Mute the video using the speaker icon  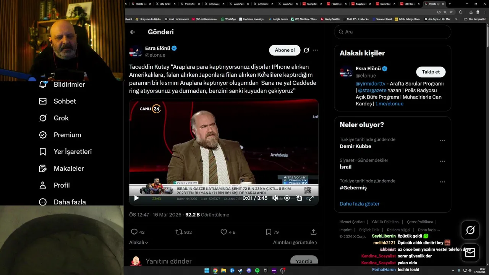pos(275,198)
